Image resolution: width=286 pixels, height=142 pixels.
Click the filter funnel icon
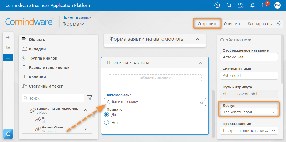tap(90, 98)
